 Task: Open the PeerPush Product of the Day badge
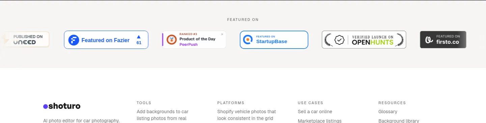(x=194, y=39)
